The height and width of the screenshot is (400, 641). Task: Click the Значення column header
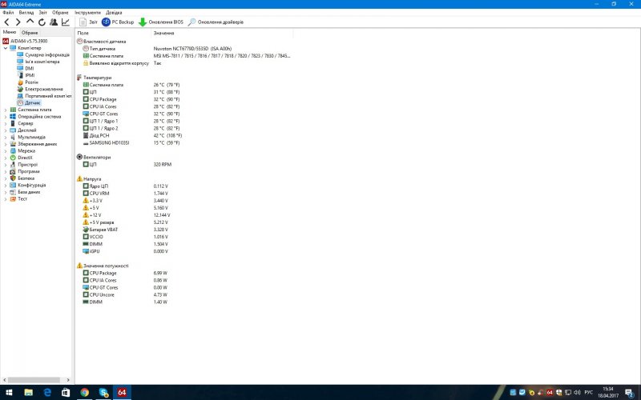pos(163,33)
